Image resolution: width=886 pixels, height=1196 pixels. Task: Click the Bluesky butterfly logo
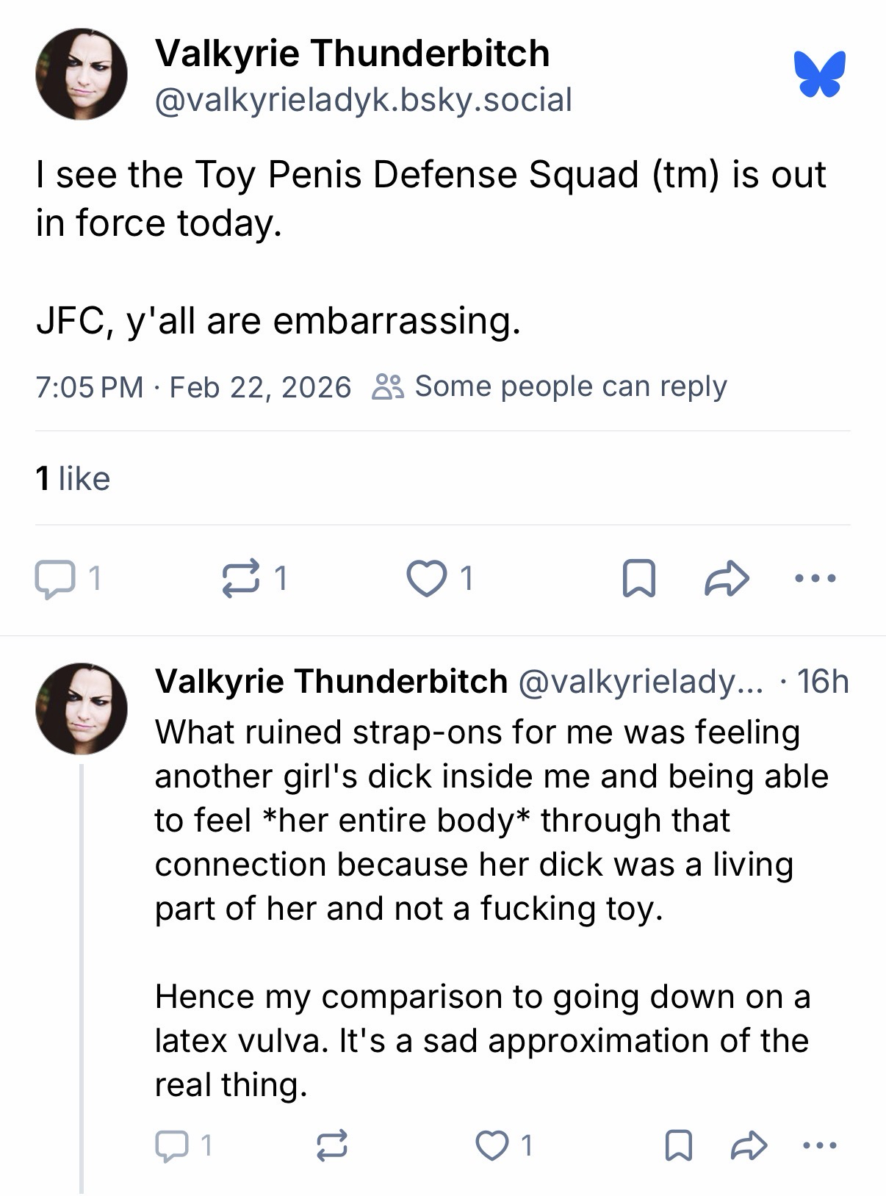coord(819,73)
